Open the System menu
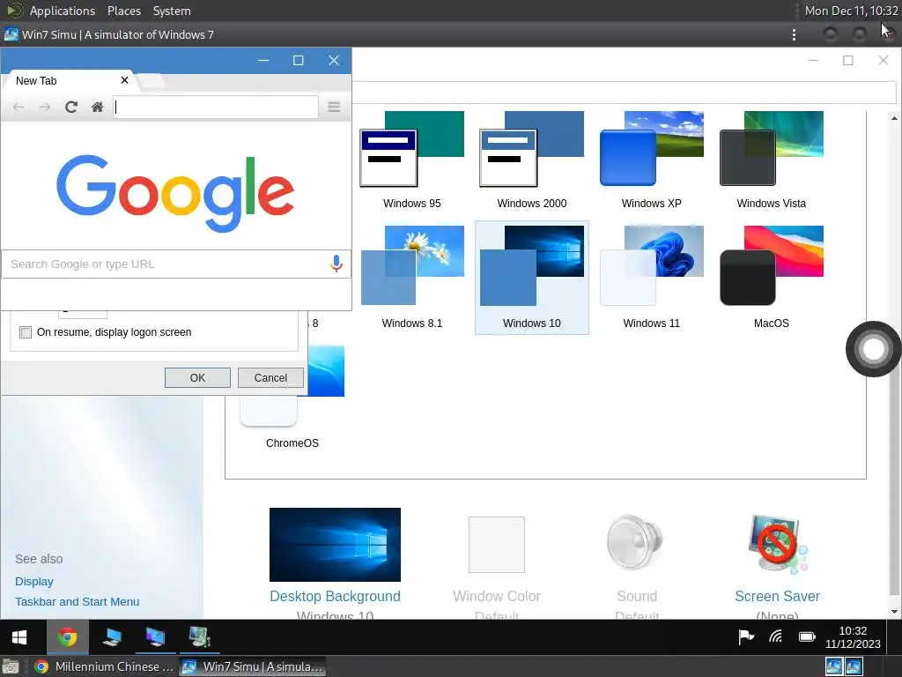The width and height of the screenshot is (902, 677). [172, 11]
